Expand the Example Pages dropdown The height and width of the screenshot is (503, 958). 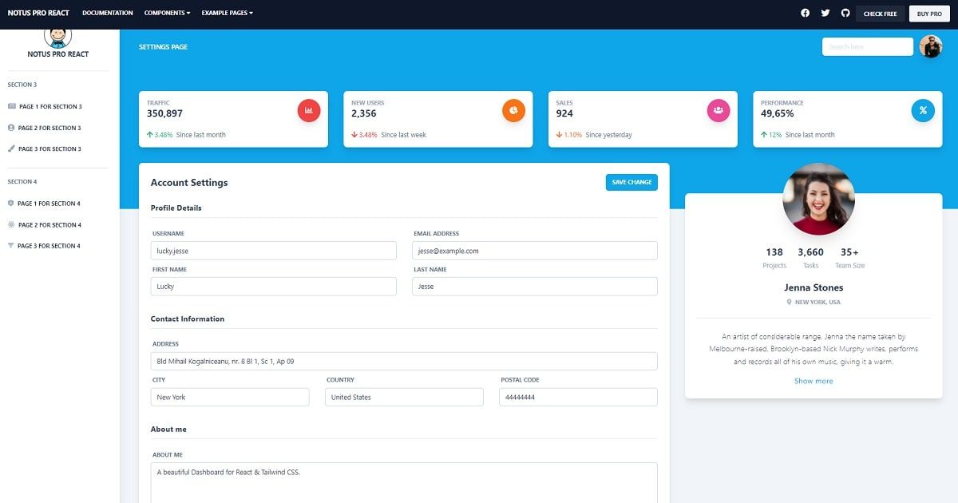[227, 13]
